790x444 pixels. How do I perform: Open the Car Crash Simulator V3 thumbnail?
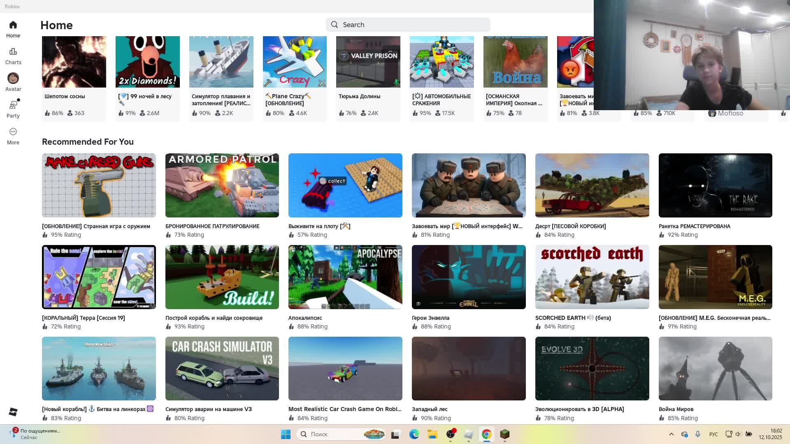pos(222,368)
